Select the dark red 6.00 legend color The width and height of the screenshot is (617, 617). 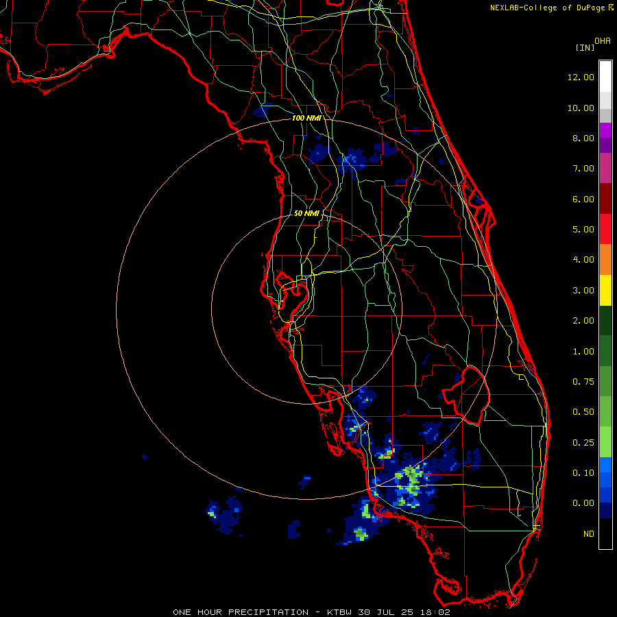click(605, 199)
